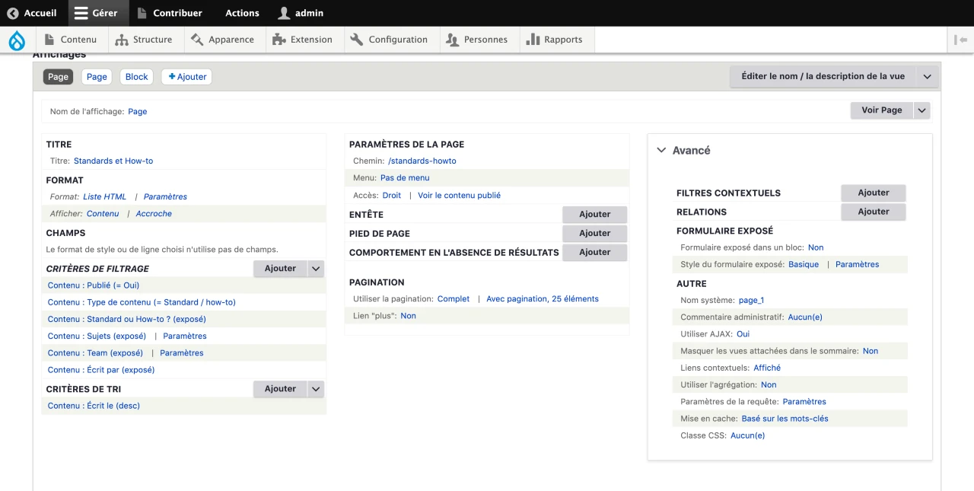
Task: Click the Accroche view mode link
Action: click(x=154, y=214)
